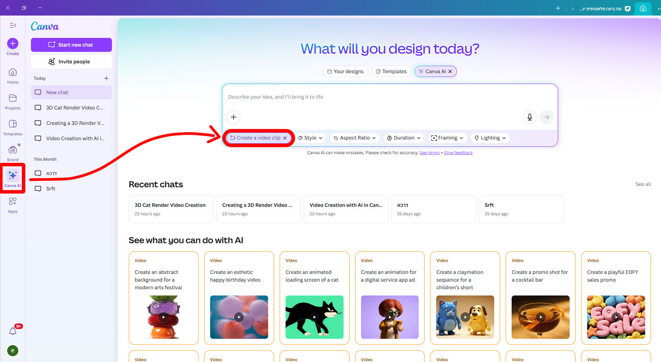This screenshot has width=661, height=362.
Task: Open New chat in sidebar list
Action: click(x=71, y=92)
